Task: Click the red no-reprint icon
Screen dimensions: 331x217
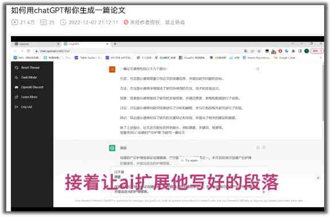Action: tap(126, 22)
